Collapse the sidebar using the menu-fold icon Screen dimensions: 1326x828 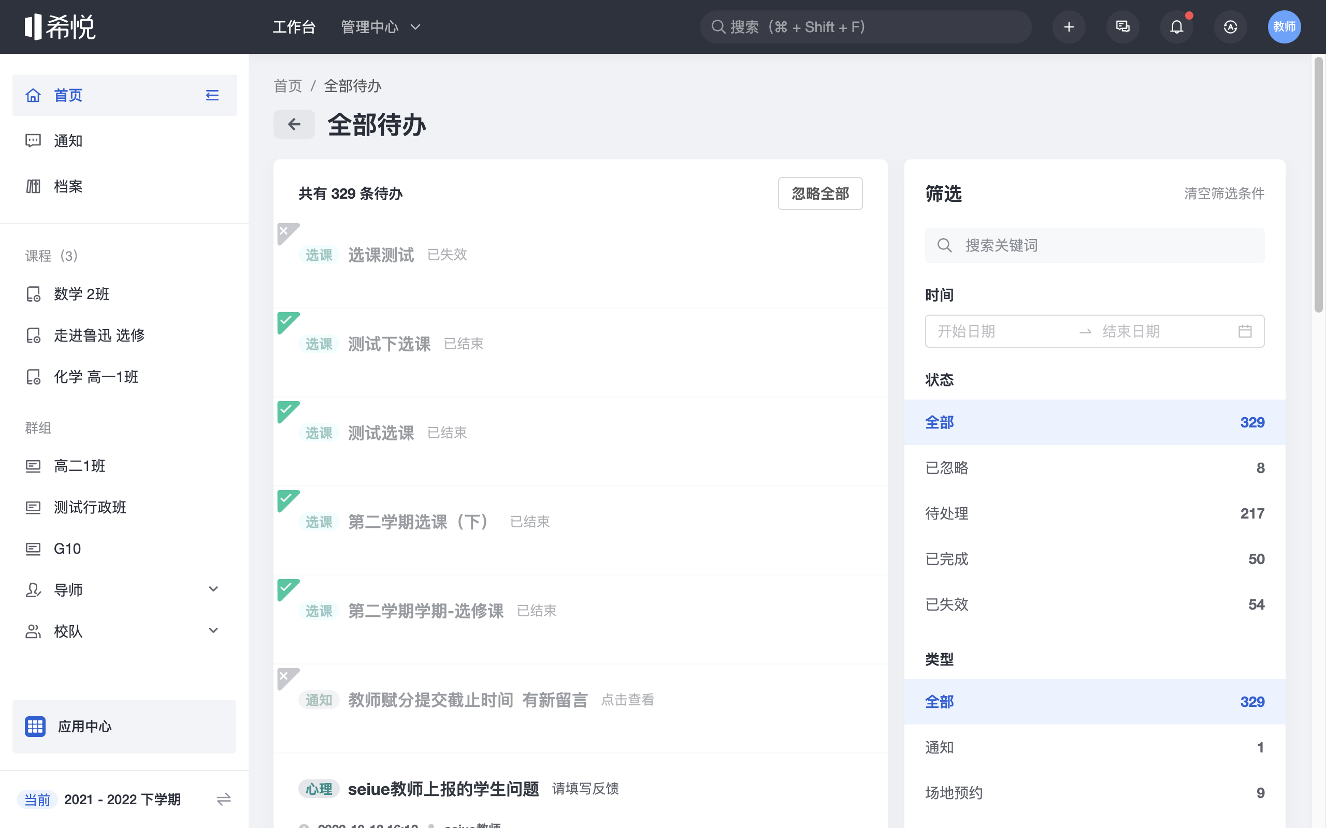pos(212,95)
